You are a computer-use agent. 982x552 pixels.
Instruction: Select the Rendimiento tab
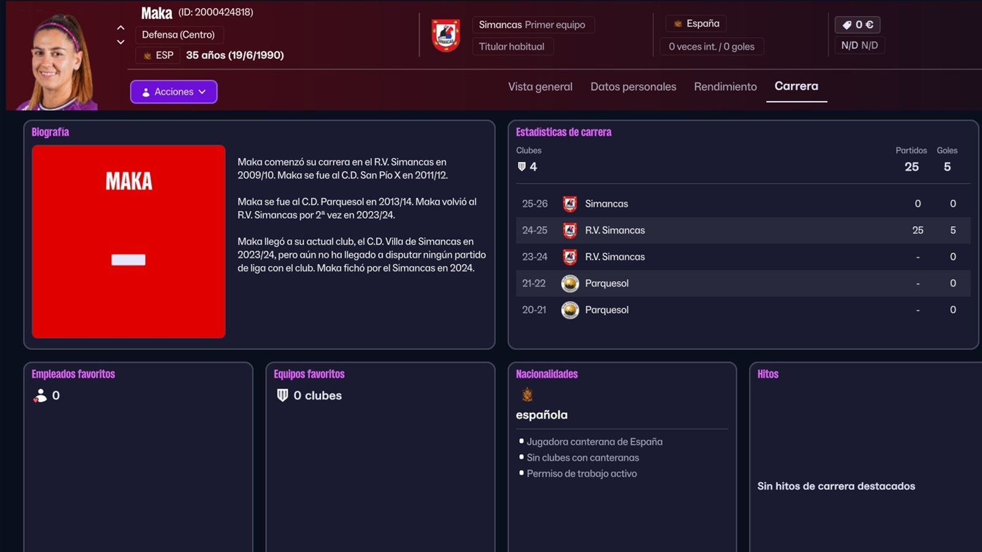tap(725, 86)
